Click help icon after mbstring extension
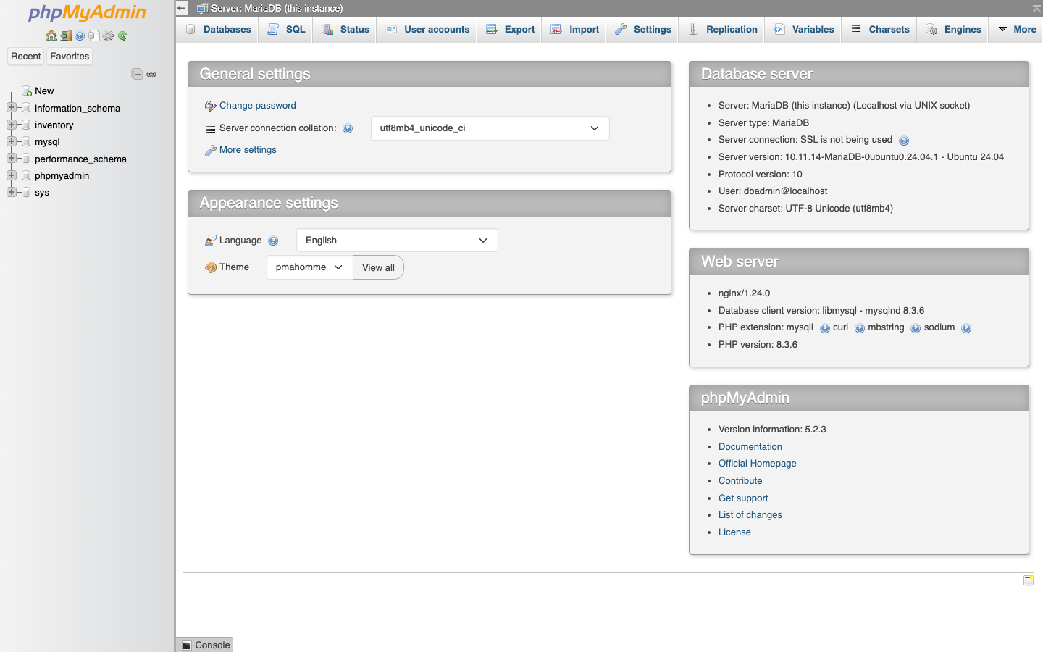Image resolution: width=1043 pixels, height=652 pixels. click(x=916, y=328)
